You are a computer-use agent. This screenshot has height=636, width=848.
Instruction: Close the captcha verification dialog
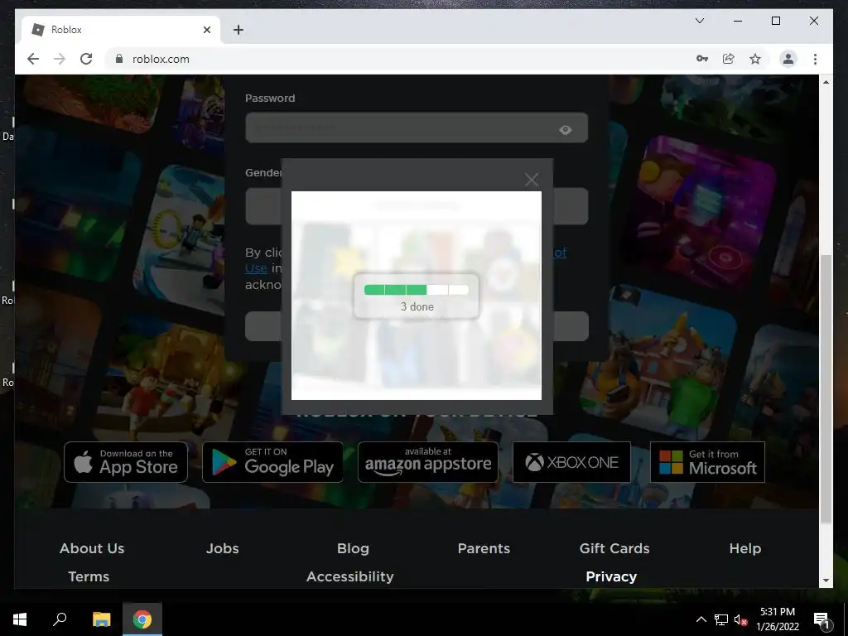(531, 180)
